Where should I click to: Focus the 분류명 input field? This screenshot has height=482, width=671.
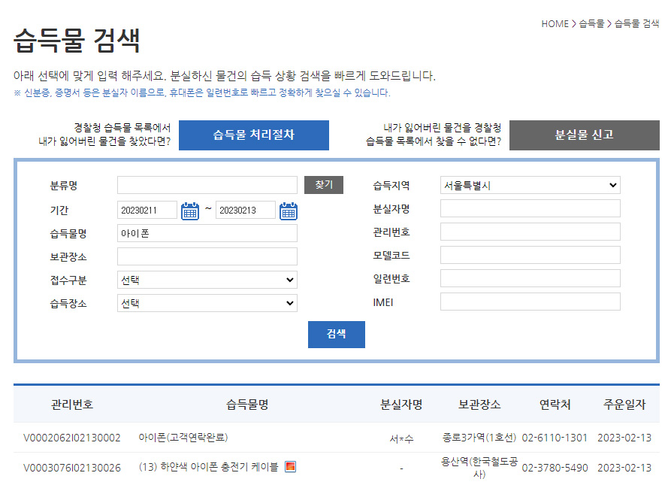click(207, 185)
